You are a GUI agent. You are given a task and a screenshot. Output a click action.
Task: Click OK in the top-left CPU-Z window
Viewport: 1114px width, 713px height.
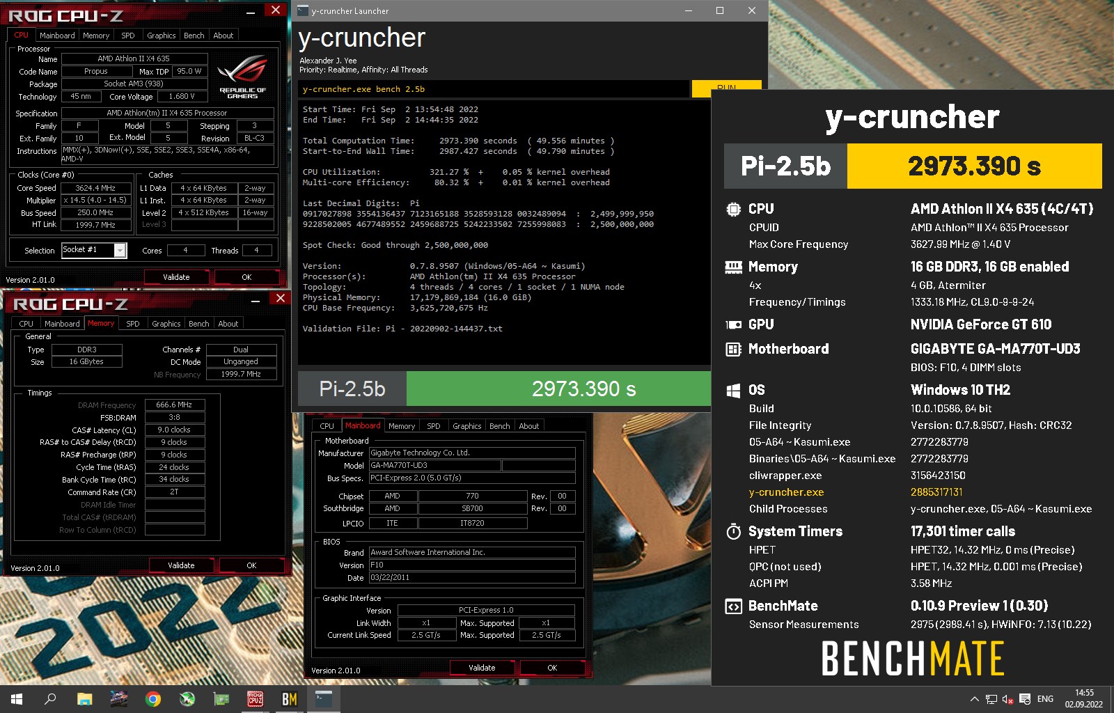(246, 277)
